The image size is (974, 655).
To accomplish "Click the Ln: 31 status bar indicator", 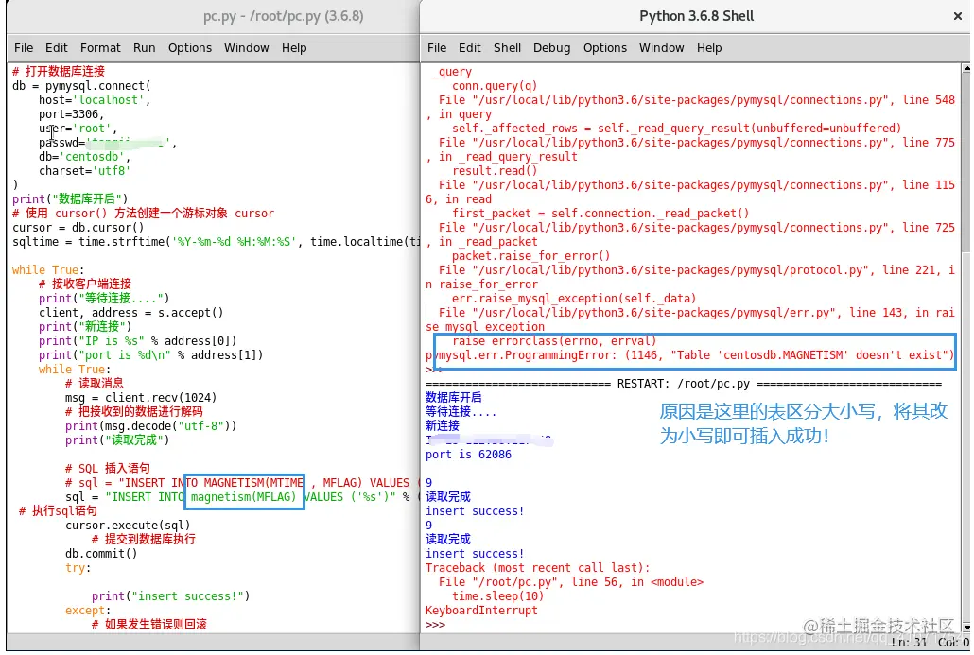I will tap(910, 642).
